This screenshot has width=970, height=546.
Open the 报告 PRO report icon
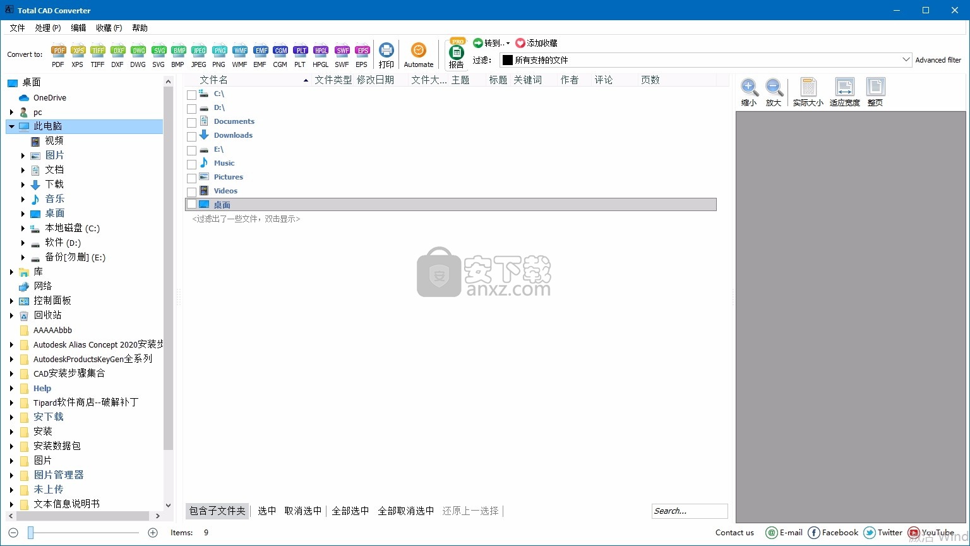pos(457,54)
